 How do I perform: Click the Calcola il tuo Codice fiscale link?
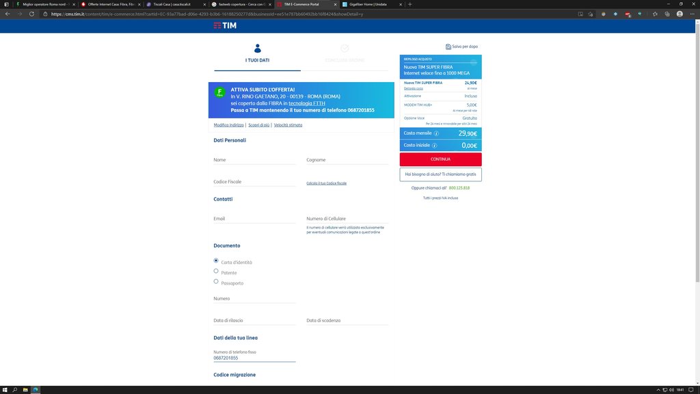[x=326, y=183]
